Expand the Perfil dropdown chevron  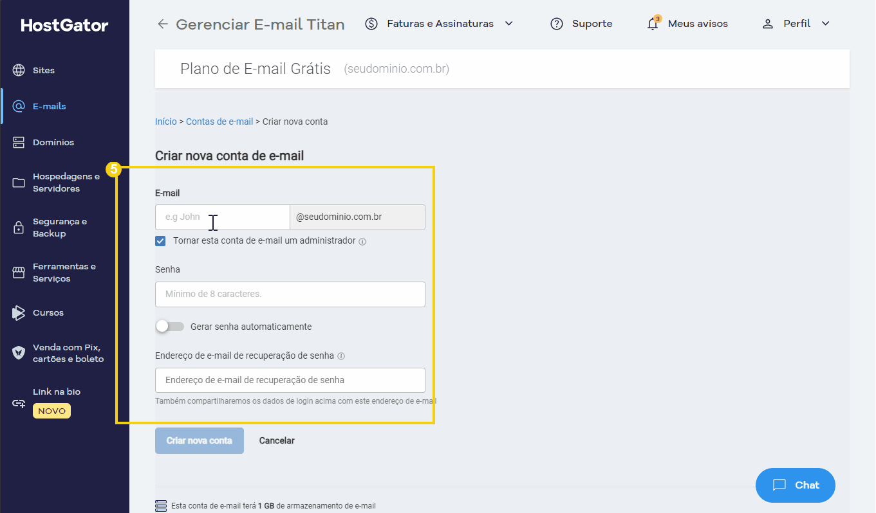click(826, 24)
